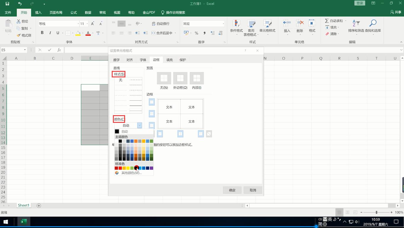Switch to the 保护 dialog tab
The width and height of the screenshot is (404, 228).
point(183,60)
